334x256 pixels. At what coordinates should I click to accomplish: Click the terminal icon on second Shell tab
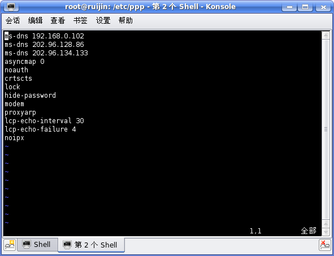[67, 245]
